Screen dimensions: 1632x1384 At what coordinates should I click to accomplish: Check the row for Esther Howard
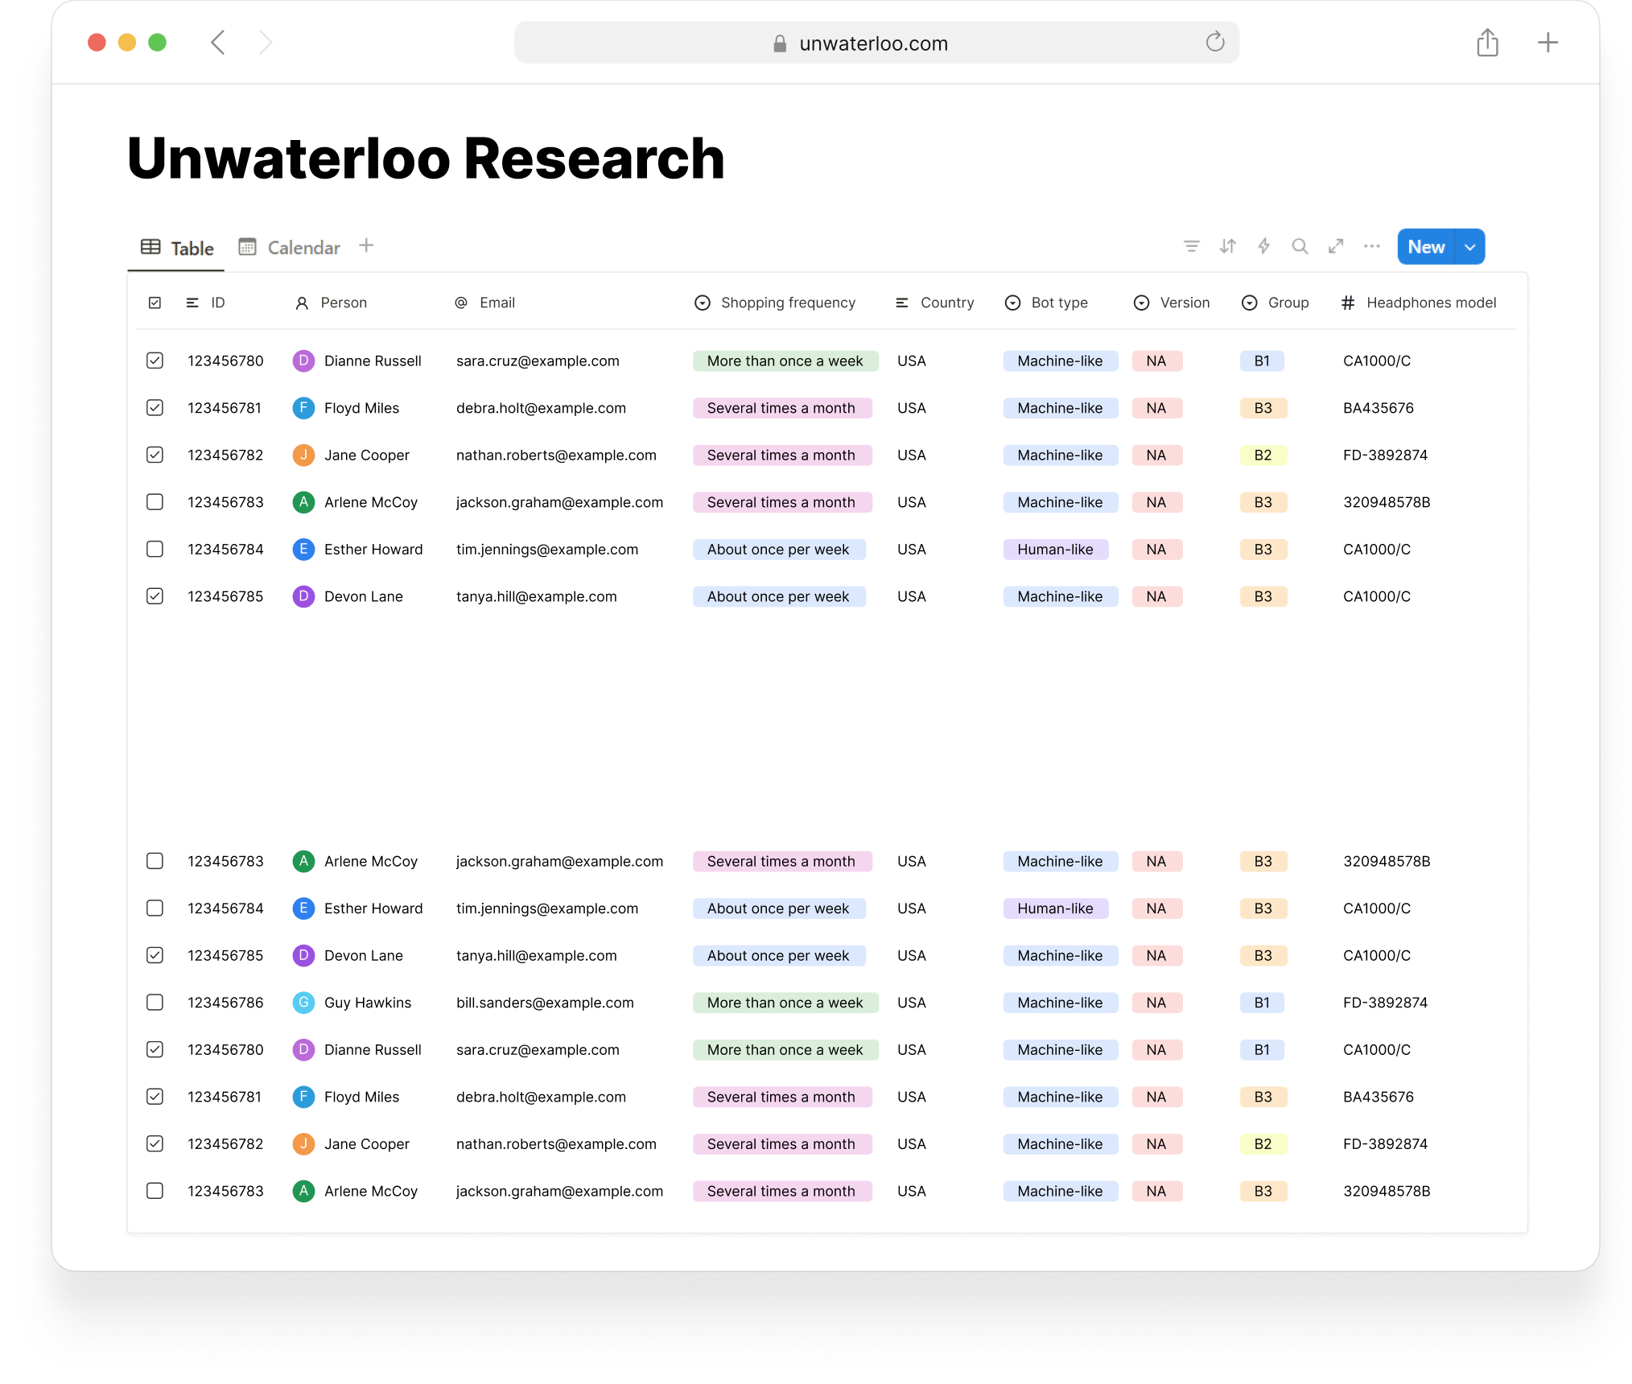click(155, 549)
